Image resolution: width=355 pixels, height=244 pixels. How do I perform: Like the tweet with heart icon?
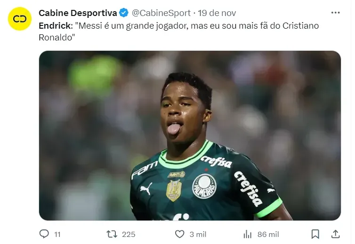click(x=180, y=234)
